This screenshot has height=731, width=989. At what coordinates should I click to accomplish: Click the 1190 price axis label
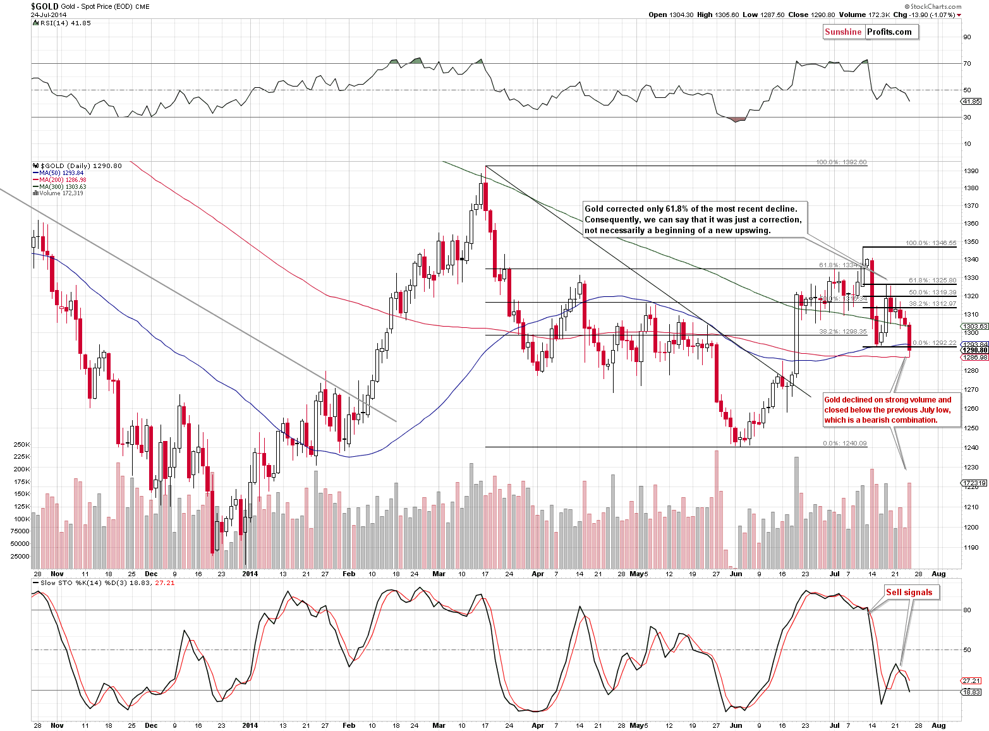click(x=972, y=548)
